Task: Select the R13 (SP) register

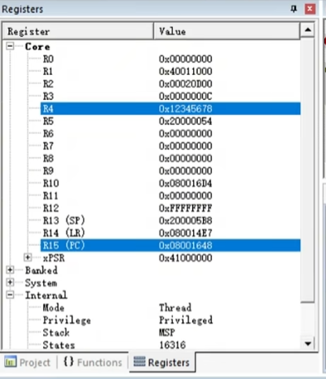Action: pyautogui.click(x=170, y=221)
